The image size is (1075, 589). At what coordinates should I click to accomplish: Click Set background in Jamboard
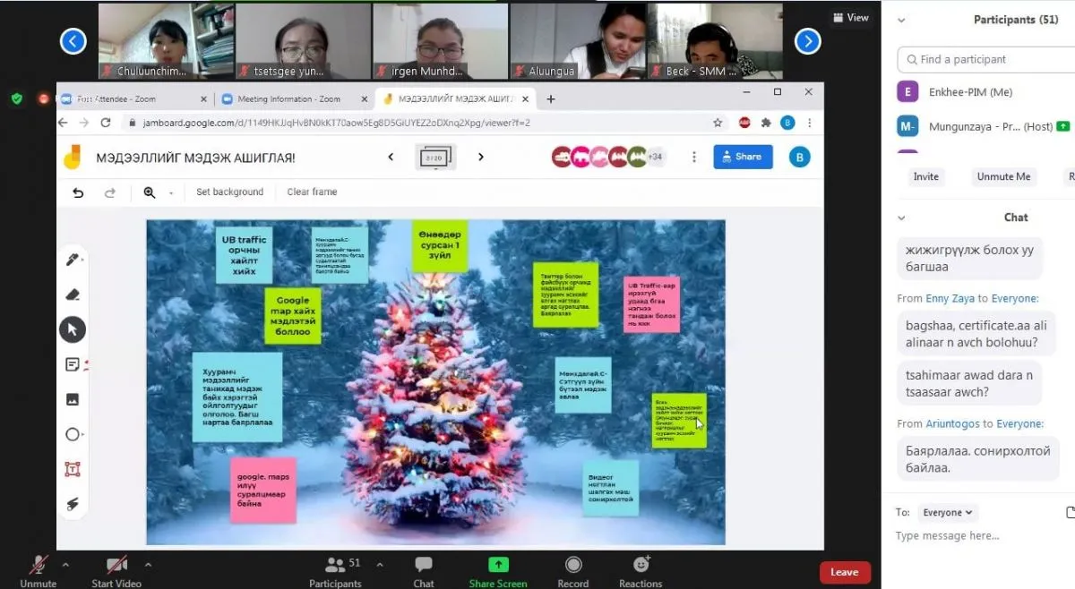pyautogui.click(x=230, y=192)
